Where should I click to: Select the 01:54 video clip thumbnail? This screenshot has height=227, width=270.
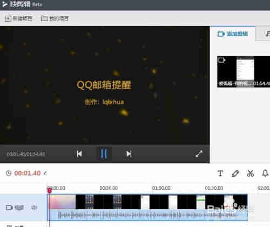coord(244,72)
